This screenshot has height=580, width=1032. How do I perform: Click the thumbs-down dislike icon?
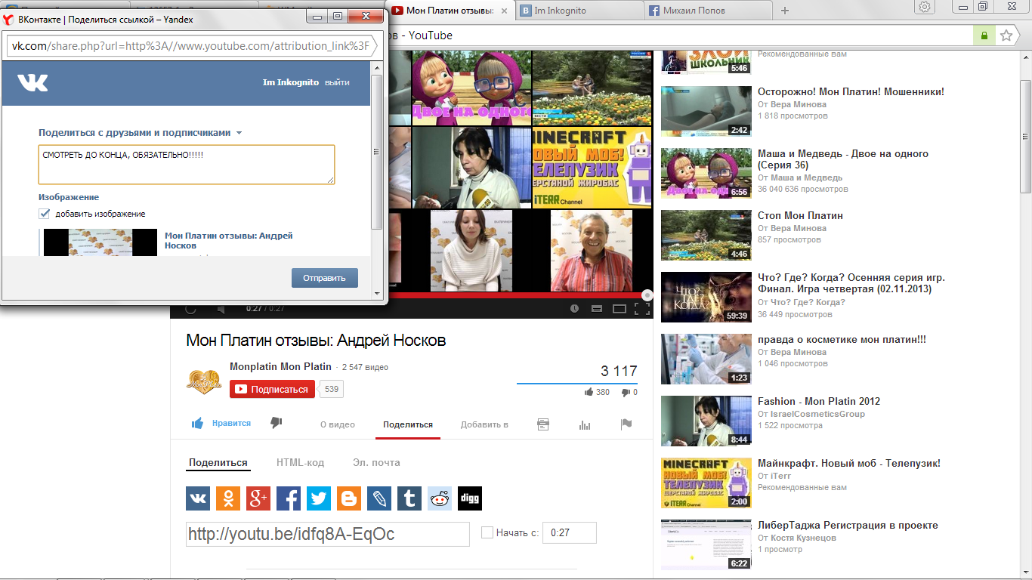tap(276, 424)
